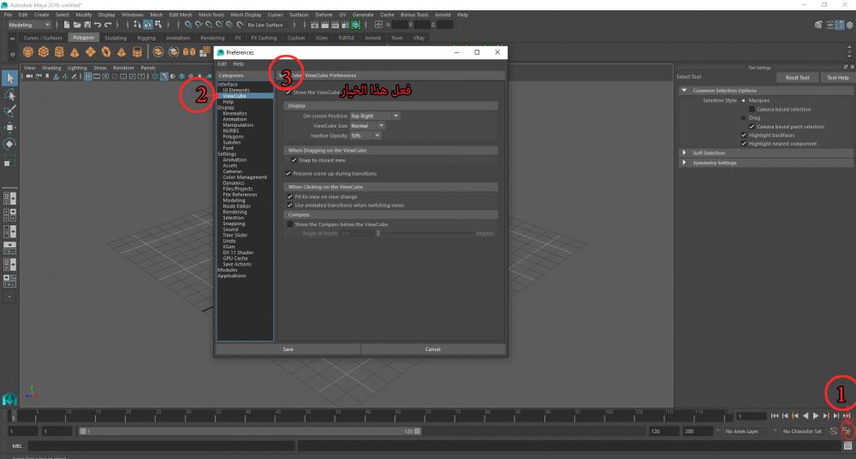Open the No Character Set dropdown
The height and width of the screenshot is (459, 856).
click(802, 431)
